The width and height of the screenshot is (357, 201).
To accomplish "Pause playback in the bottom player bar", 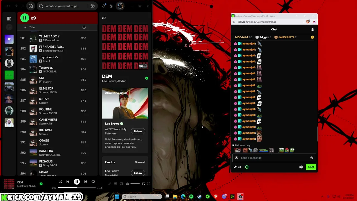I will 77,182.
